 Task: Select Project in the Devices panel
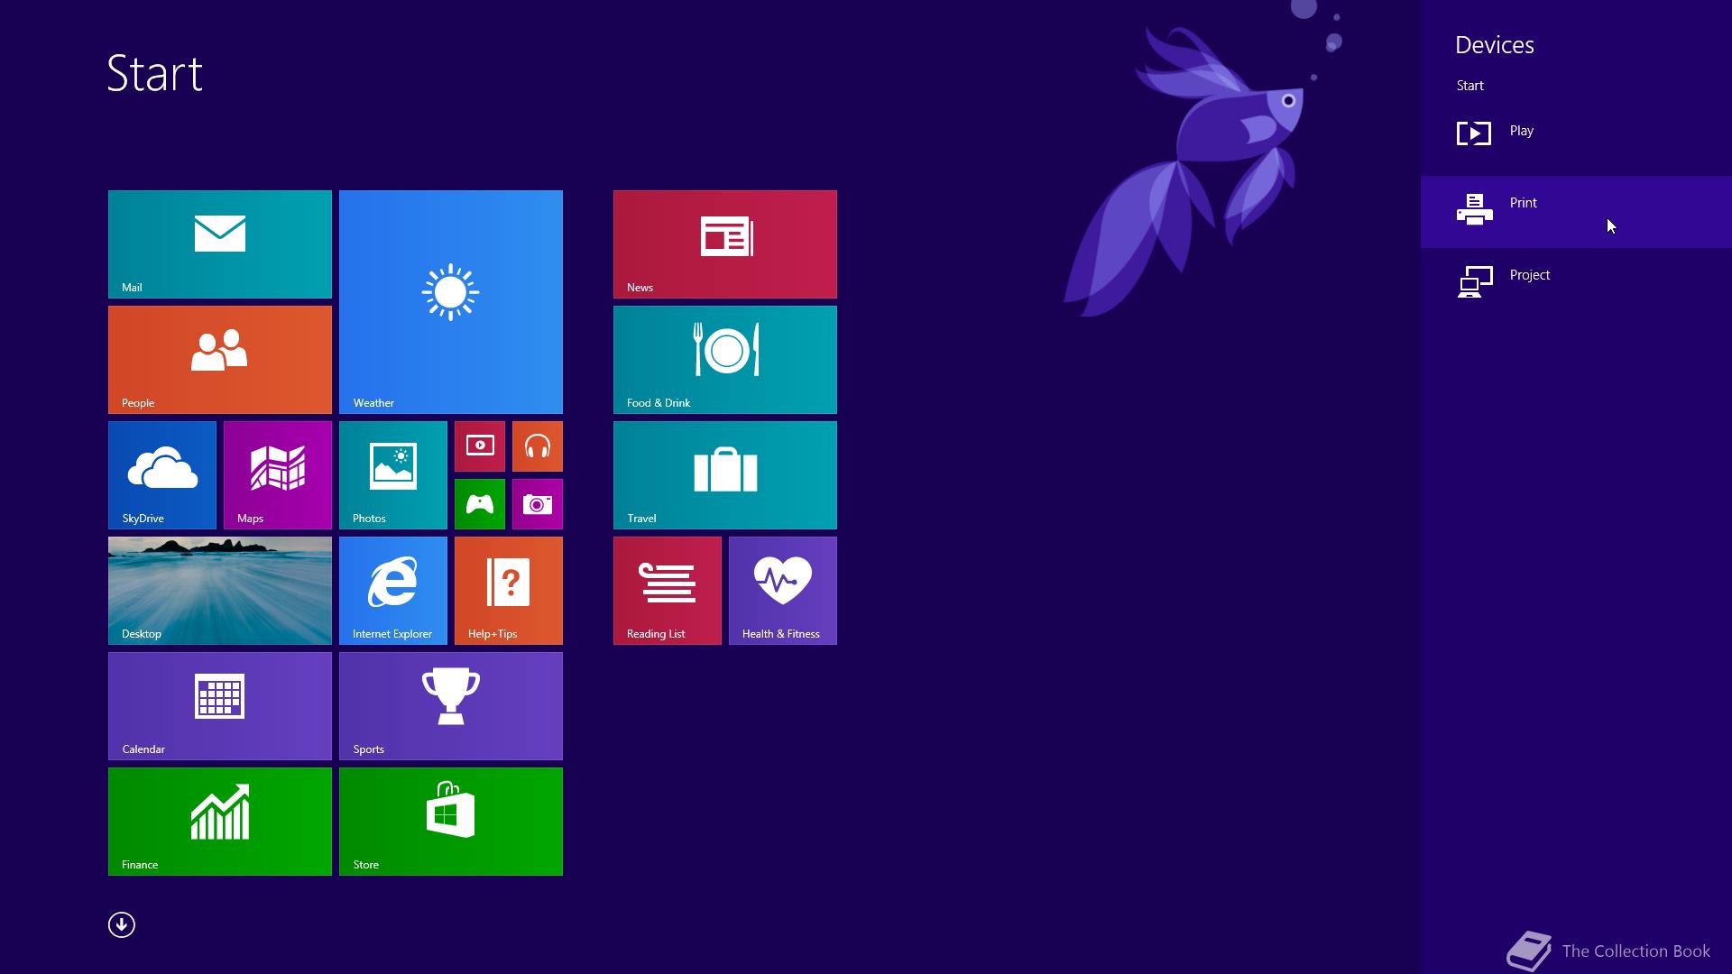1576,284
